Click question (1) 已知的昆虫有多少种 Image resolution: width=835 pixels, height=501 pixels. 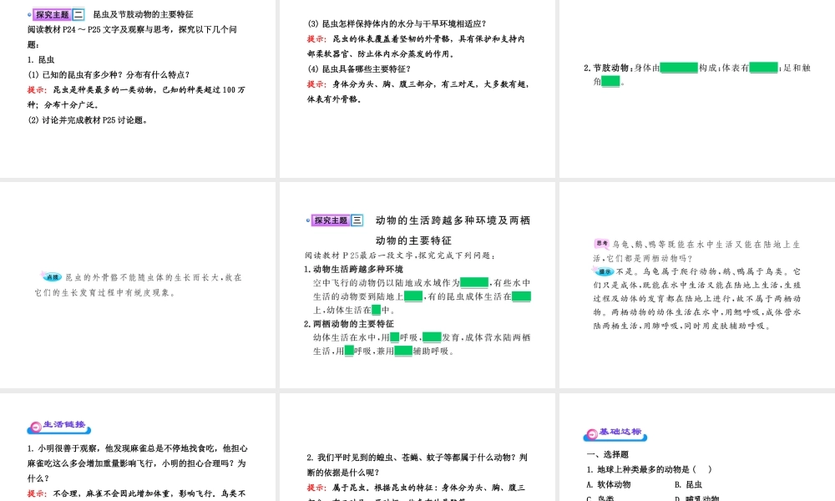(109, 74)
